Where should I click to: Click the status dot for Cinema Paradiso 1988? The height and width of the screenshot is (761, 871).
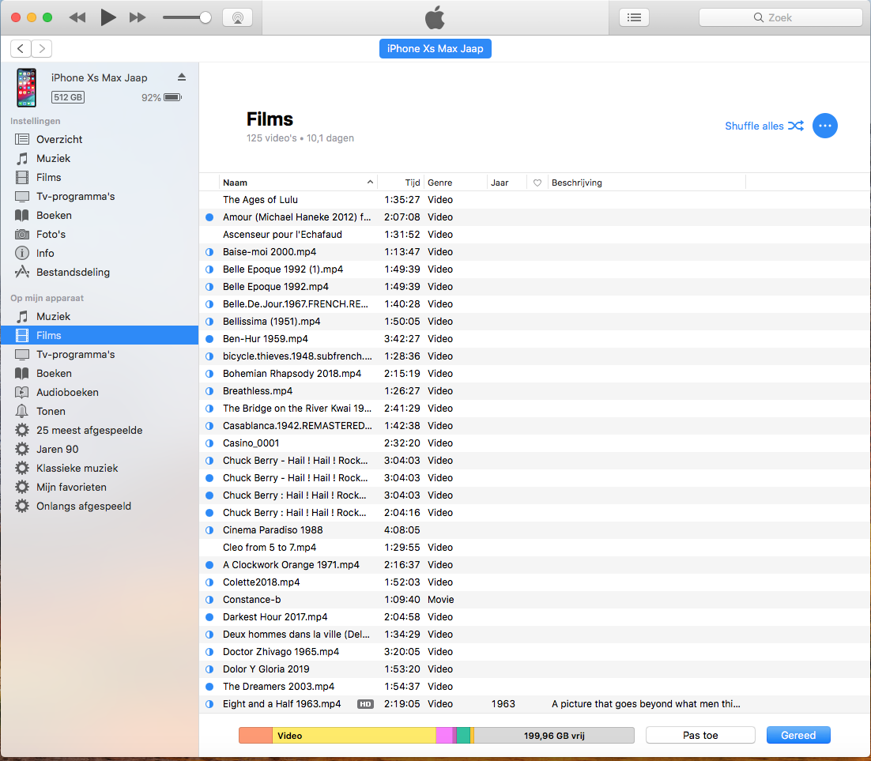click(209, 530)
